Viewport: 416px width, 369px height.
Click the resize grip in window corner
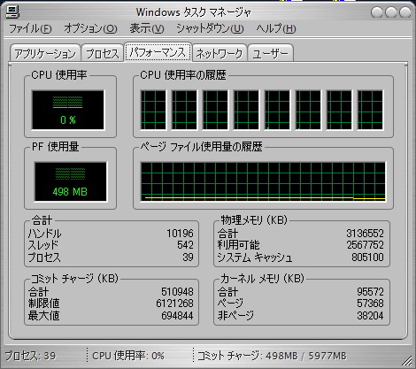tap(408, 361)
